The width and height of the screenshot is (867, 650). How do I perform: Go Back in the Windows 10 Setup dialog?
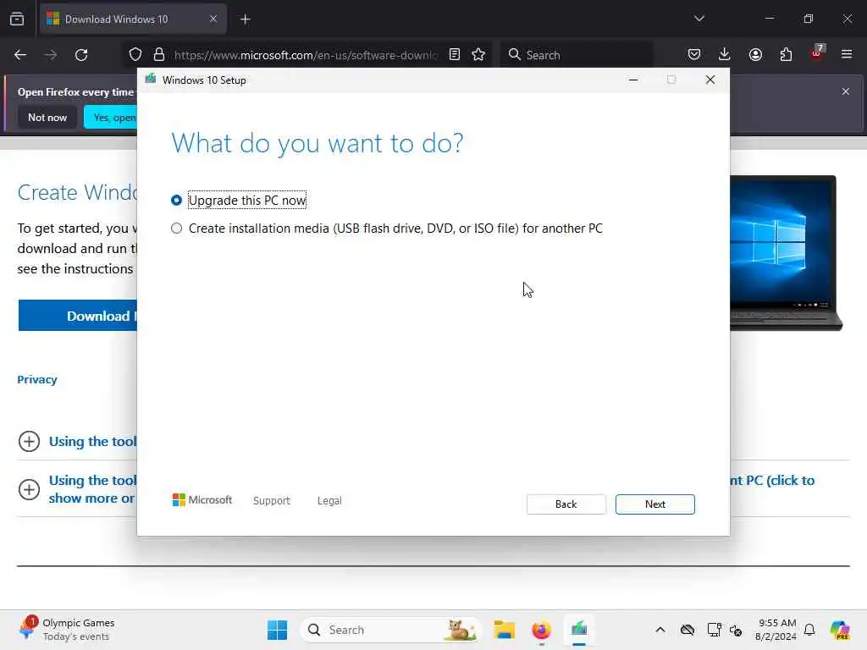566,504
